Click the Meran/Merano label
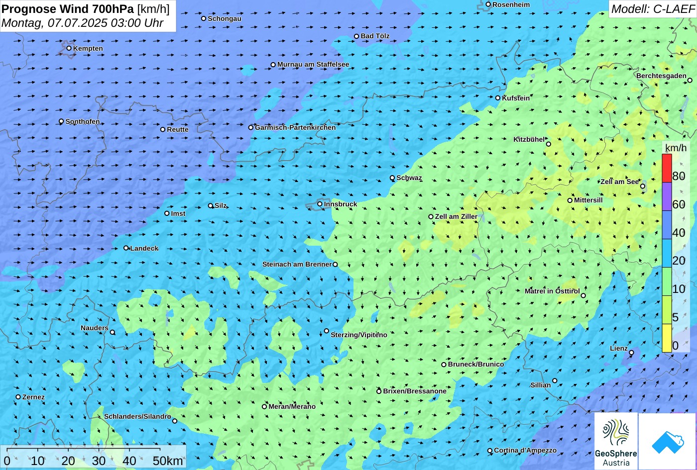The width and height of the screenshot is (697, 470). point(292,406)
